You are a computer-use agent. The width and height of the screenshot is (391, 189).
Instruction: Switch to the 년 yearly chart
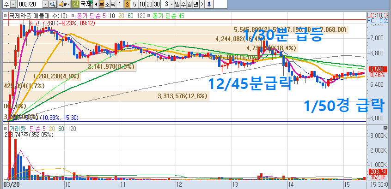pyautogui.click(x=196, y=4)
